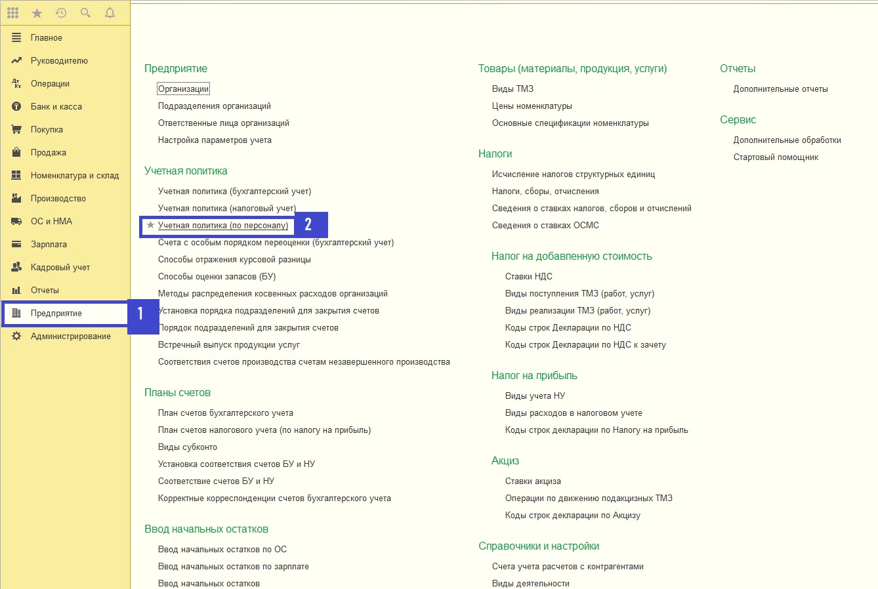
Task: Switch to the Зарплата section
Action: tap(49, 244)
